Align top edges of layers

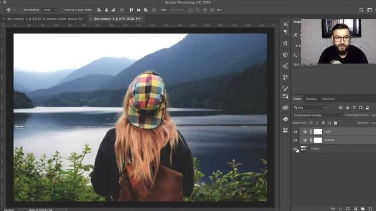pyautogui.click(x=131, y=10)
